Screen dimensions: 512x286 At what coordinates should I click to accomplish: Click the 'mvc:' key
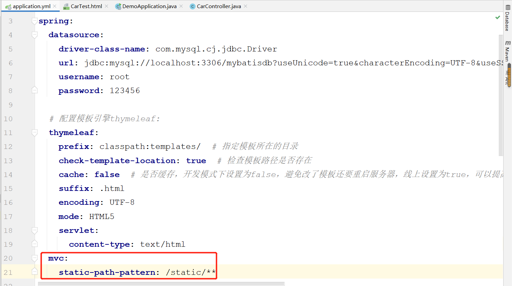pyautogui.click(x=58, y=259)
